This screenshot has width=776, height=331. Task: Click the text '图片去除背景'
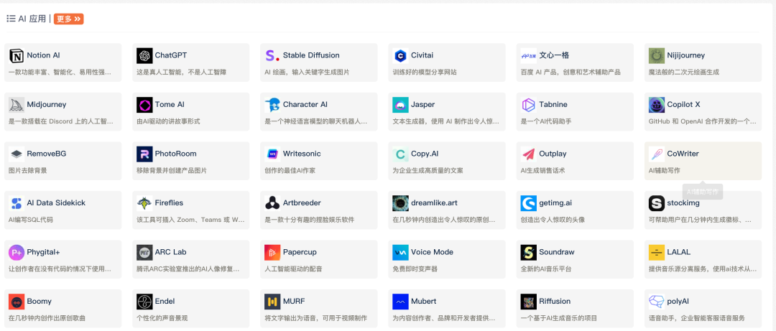coord(28,171)
